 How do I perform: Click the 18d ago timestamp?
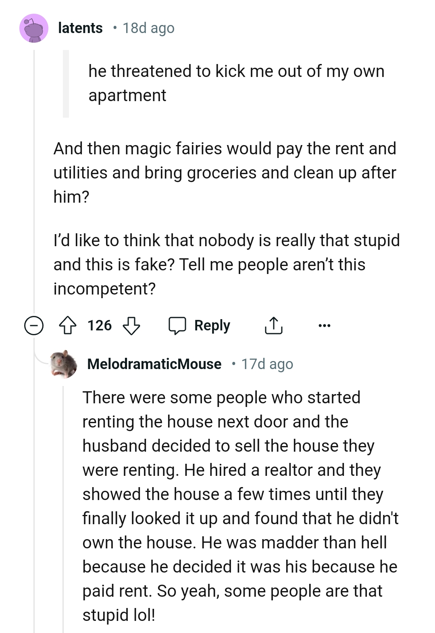tap(147, 28)
